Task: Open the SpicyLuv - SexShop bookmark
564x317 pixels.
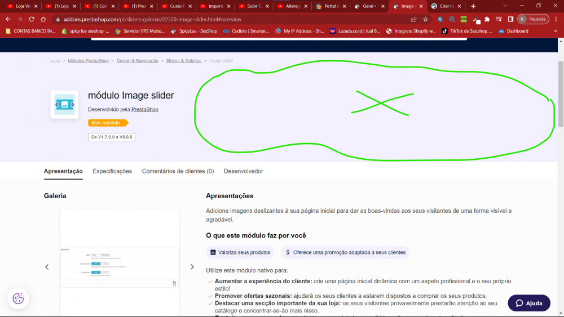Action: 194,31
